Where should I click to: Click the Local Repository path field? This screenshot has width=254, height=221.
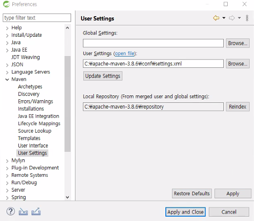click(153, 107)
